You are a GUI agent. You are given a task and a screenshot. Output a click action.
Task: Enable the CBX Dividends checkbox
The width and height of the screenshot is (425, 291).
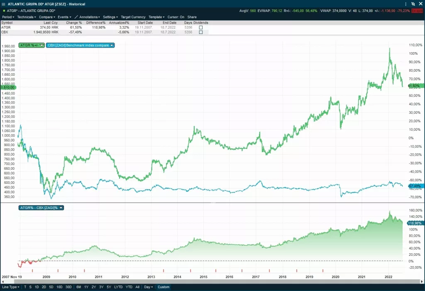point(201,32)
